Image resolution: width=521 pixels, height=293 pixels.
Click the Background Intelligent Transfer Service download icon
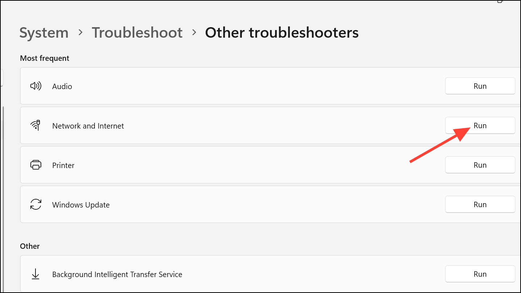click(35, 275)
